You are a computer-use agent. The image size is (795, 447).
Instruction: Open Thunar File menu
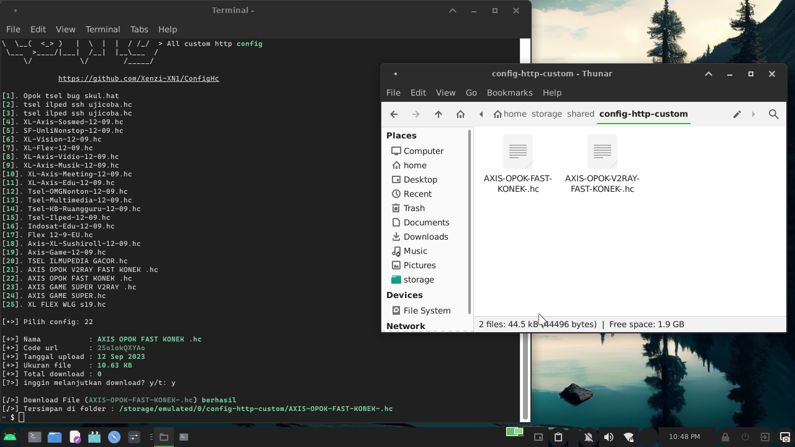click(x=393, y=93)
